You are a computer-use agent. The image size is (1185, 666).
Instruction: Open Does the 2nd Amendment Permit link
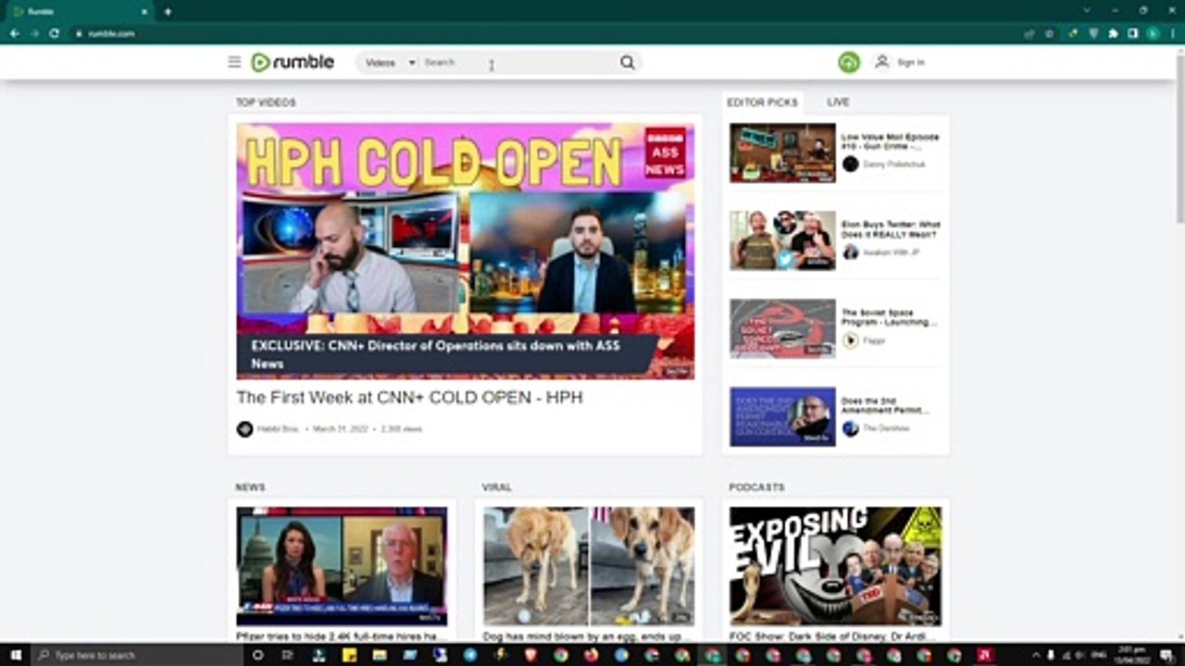click(x=885, y=405)
